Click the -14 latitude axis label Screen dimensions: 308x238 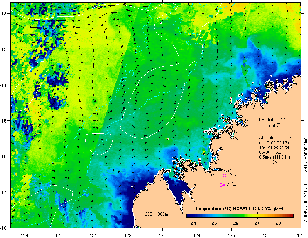coord(4,85)
